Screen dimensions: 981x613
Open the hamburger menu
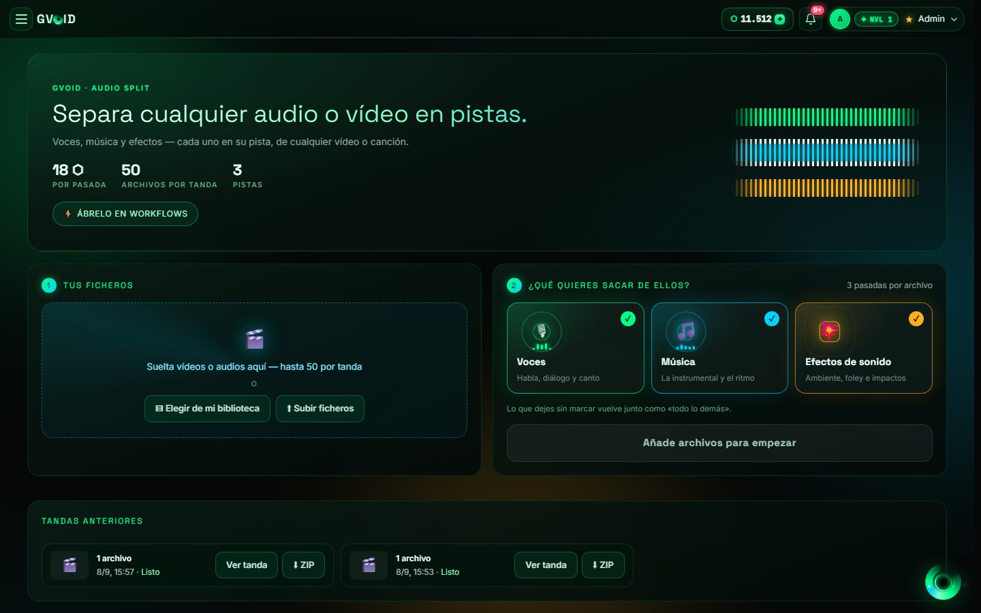(x=21, y=19)
